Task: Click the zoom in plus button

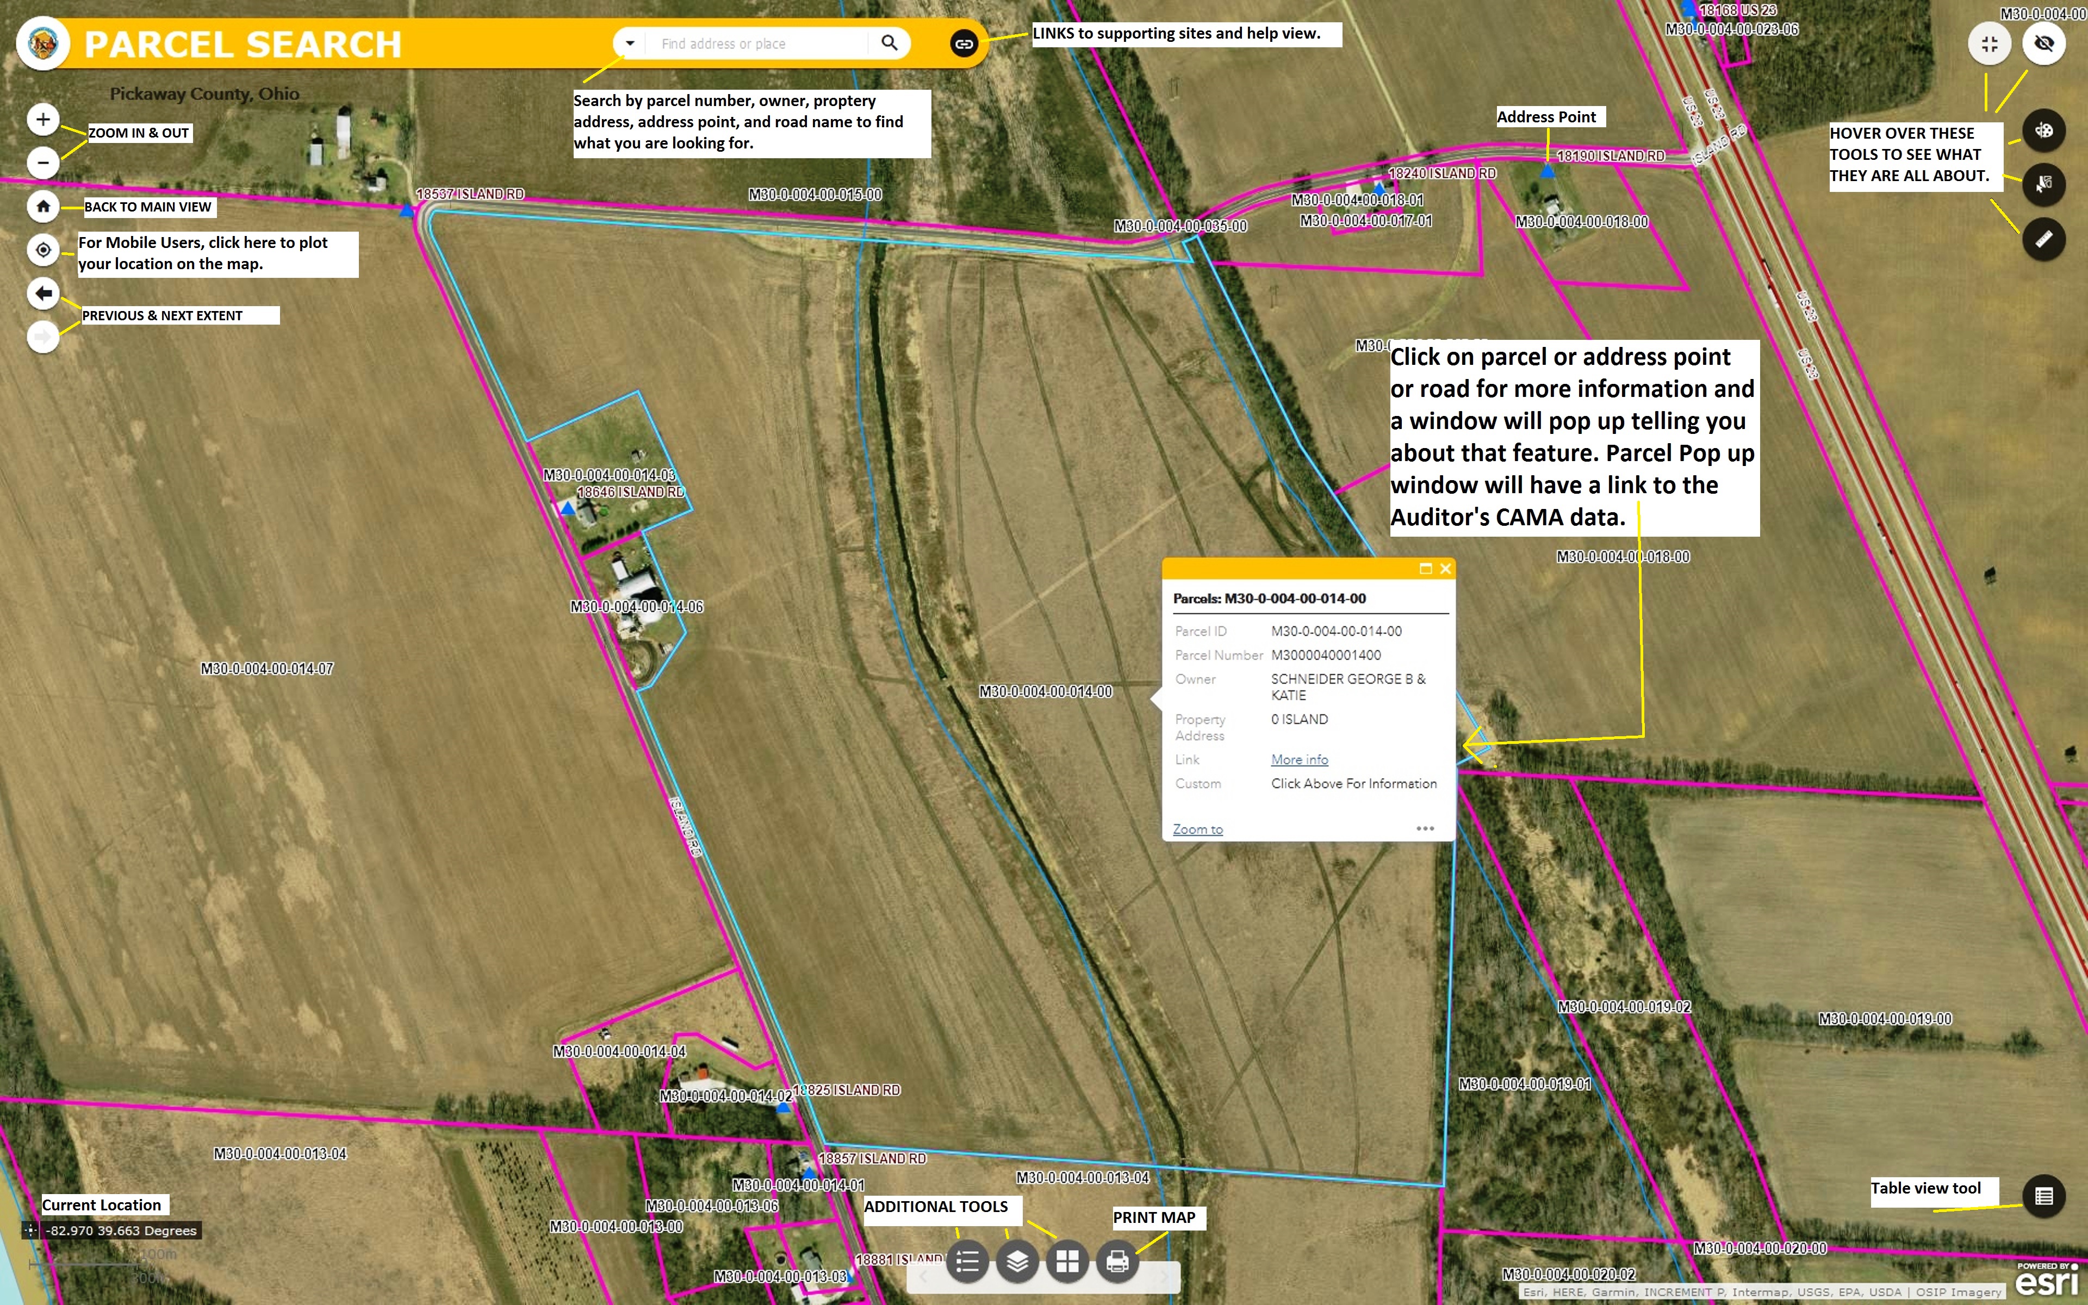Action: point(43,119)
